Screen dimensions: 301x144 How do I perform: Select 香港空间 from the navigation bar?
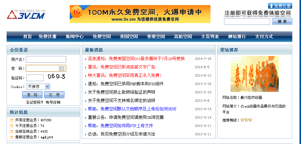pyautogui.click(x=156, y=37)
